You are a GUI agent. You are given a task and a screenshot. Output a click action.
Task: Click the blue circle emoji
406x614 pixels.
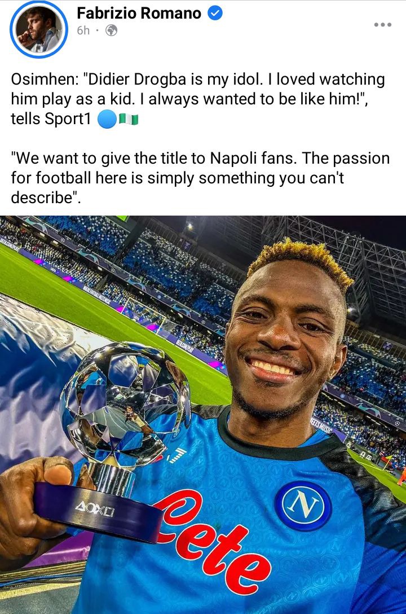tap(107, 119)
